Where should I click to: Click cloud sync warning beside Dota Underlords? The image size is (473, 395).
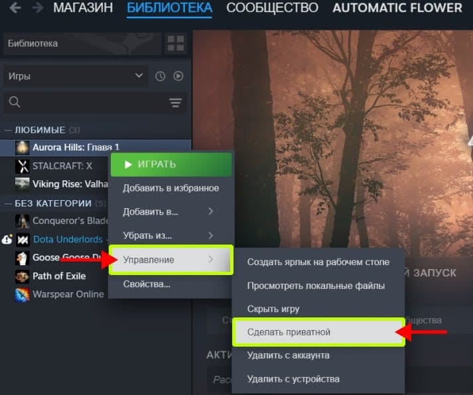7,239
